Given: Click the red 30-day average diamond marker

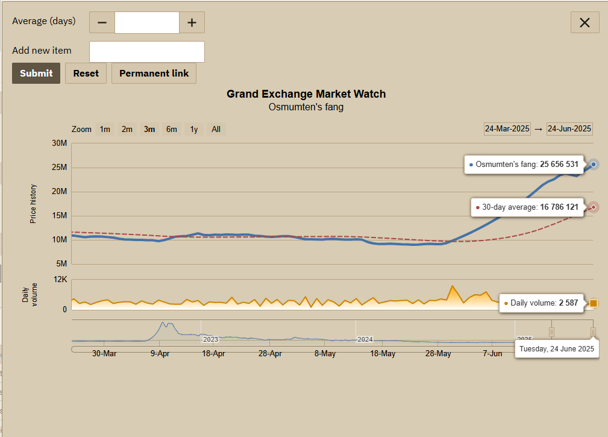Looking at the screenshot, I should (594, 207).
